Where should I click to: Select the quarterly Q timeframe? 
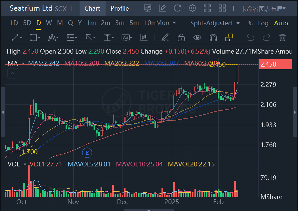click(x=70, y=23)
